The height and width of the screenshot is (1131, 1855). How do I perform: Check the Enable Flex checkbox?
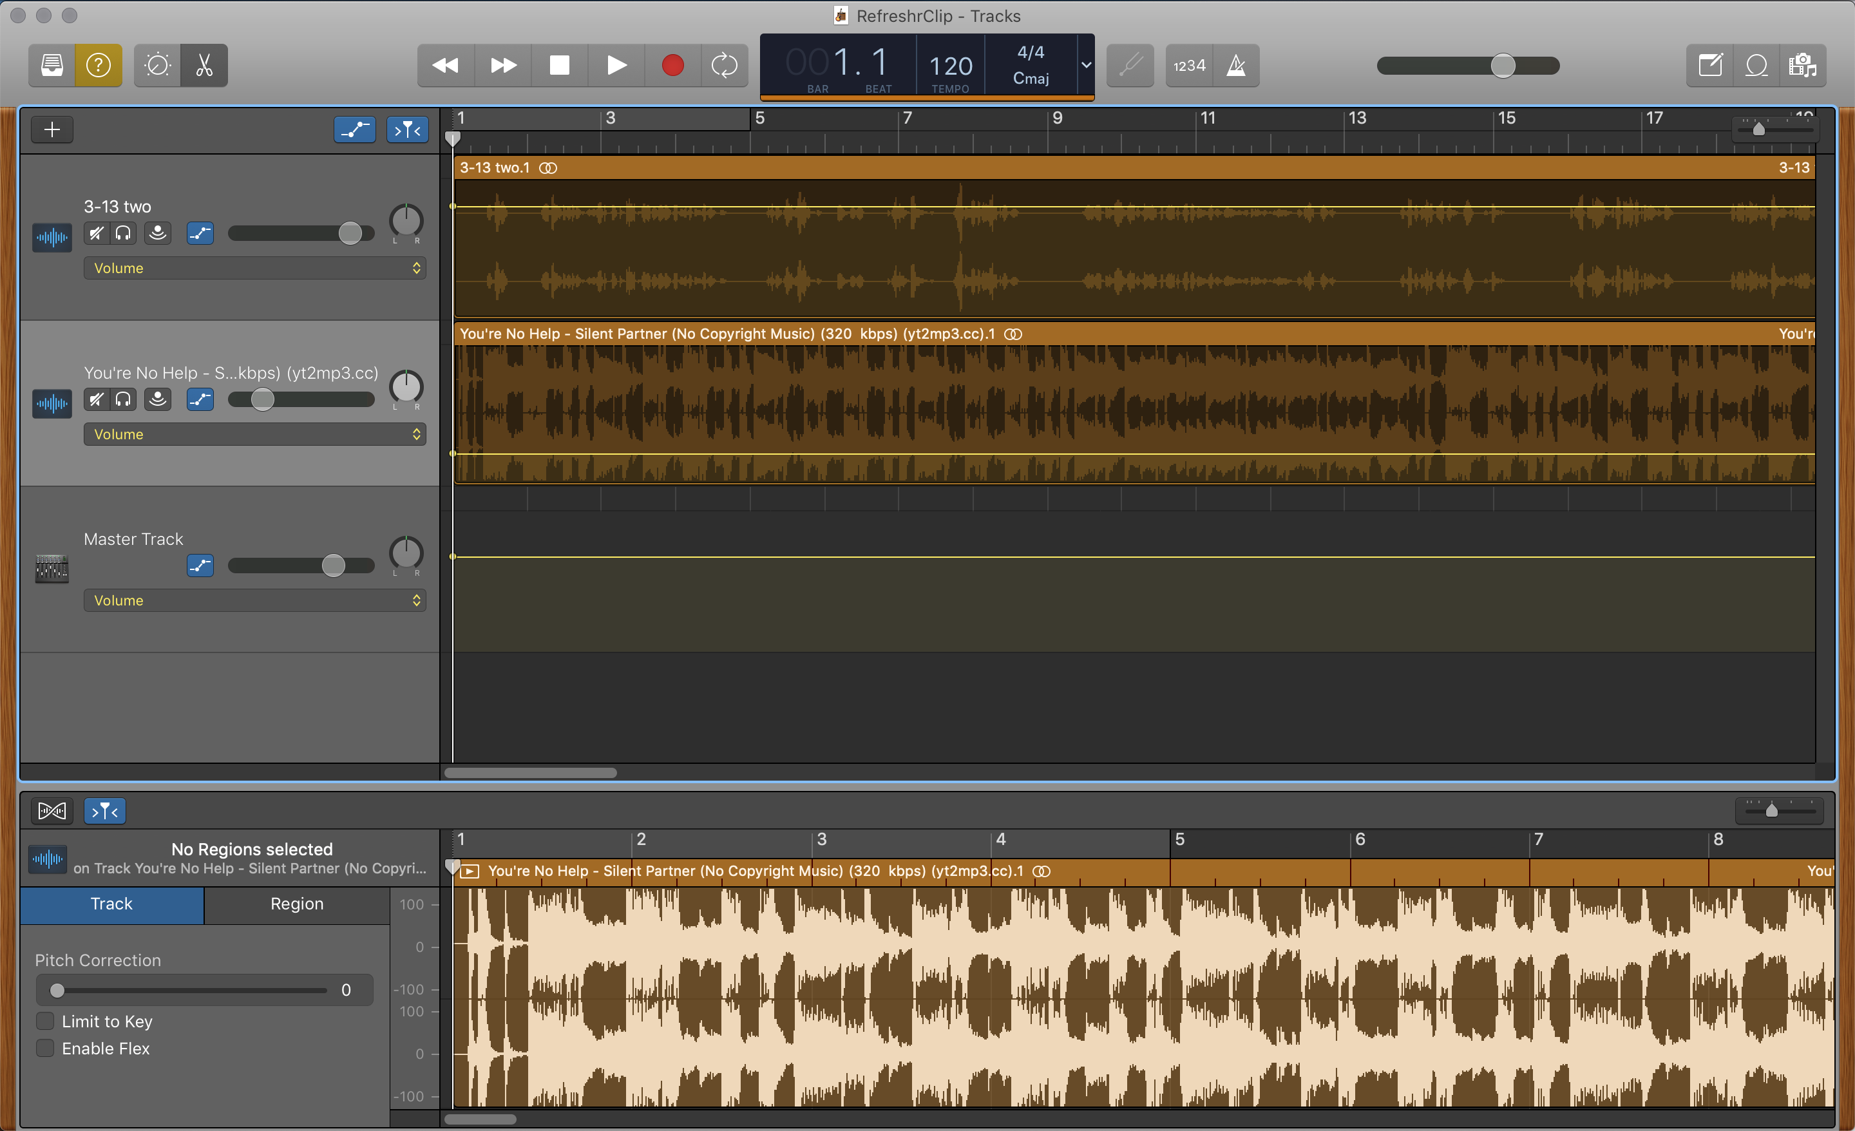[45, 1048]
